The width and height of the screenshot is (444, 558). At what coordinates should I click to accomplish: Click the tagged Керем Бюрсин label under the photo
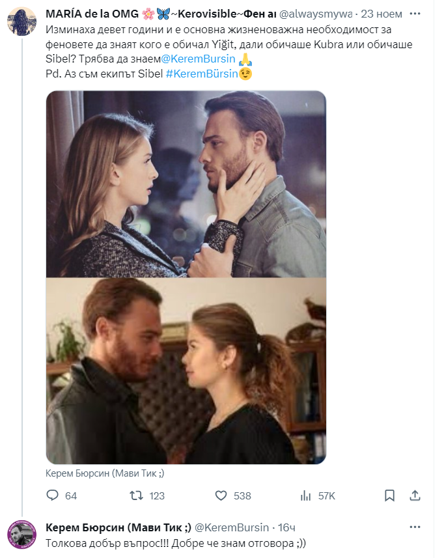(x=105, y=474)
